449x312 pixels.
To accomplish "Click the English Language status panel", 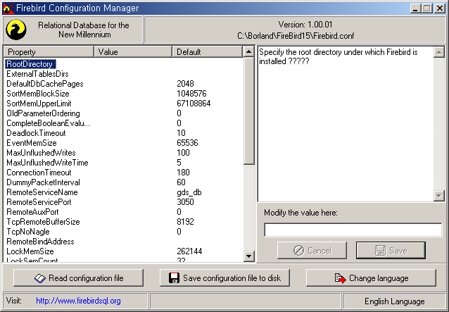I will point(394,301).
